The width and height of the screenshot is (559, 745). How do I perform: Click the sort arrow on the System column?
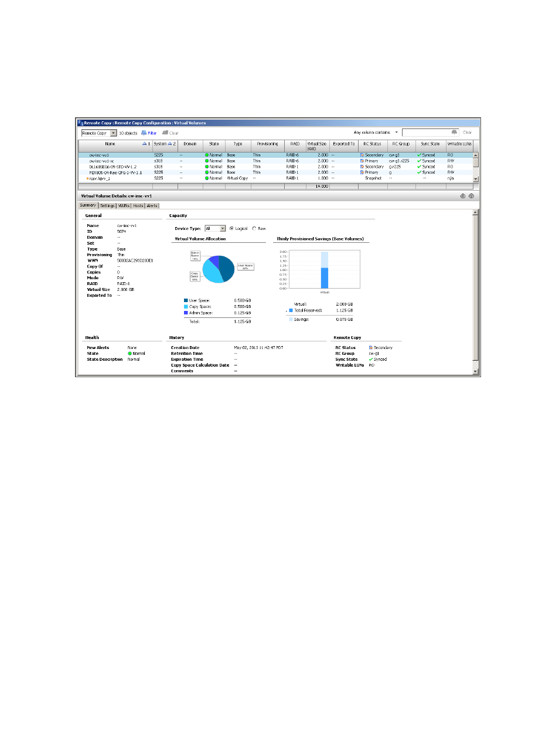click(170, 144)
